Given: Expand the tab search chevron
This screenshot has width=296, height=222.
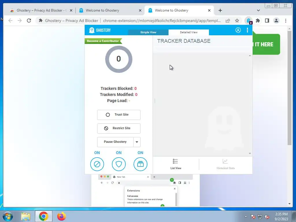Looking at the screenshot, I should pos(258,10).
